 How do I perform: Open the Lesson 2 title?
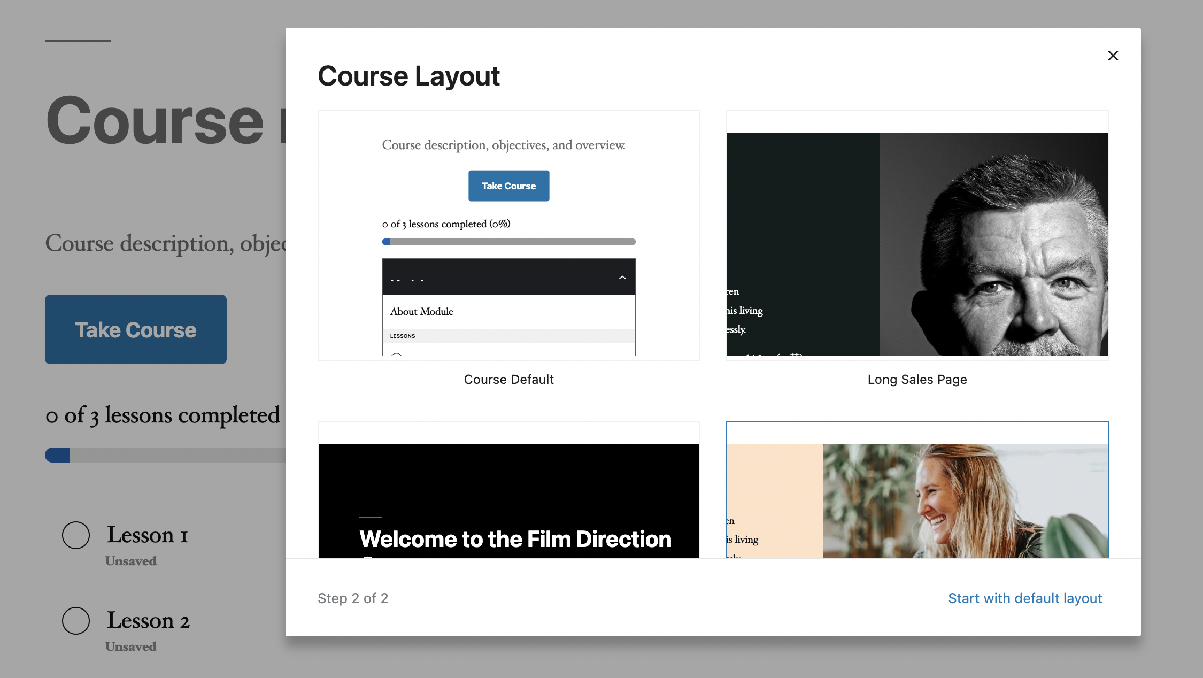point(148,621)
